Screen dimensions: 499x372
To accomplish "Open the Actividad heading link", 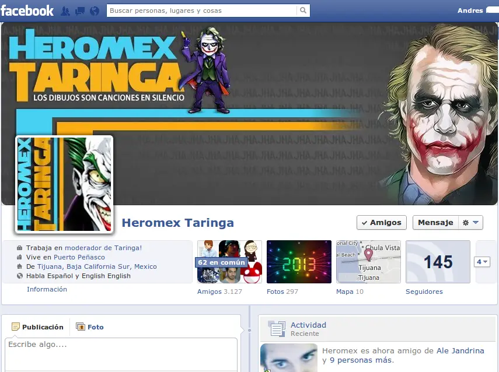I will pyautogui.click(x=308, y=325).
